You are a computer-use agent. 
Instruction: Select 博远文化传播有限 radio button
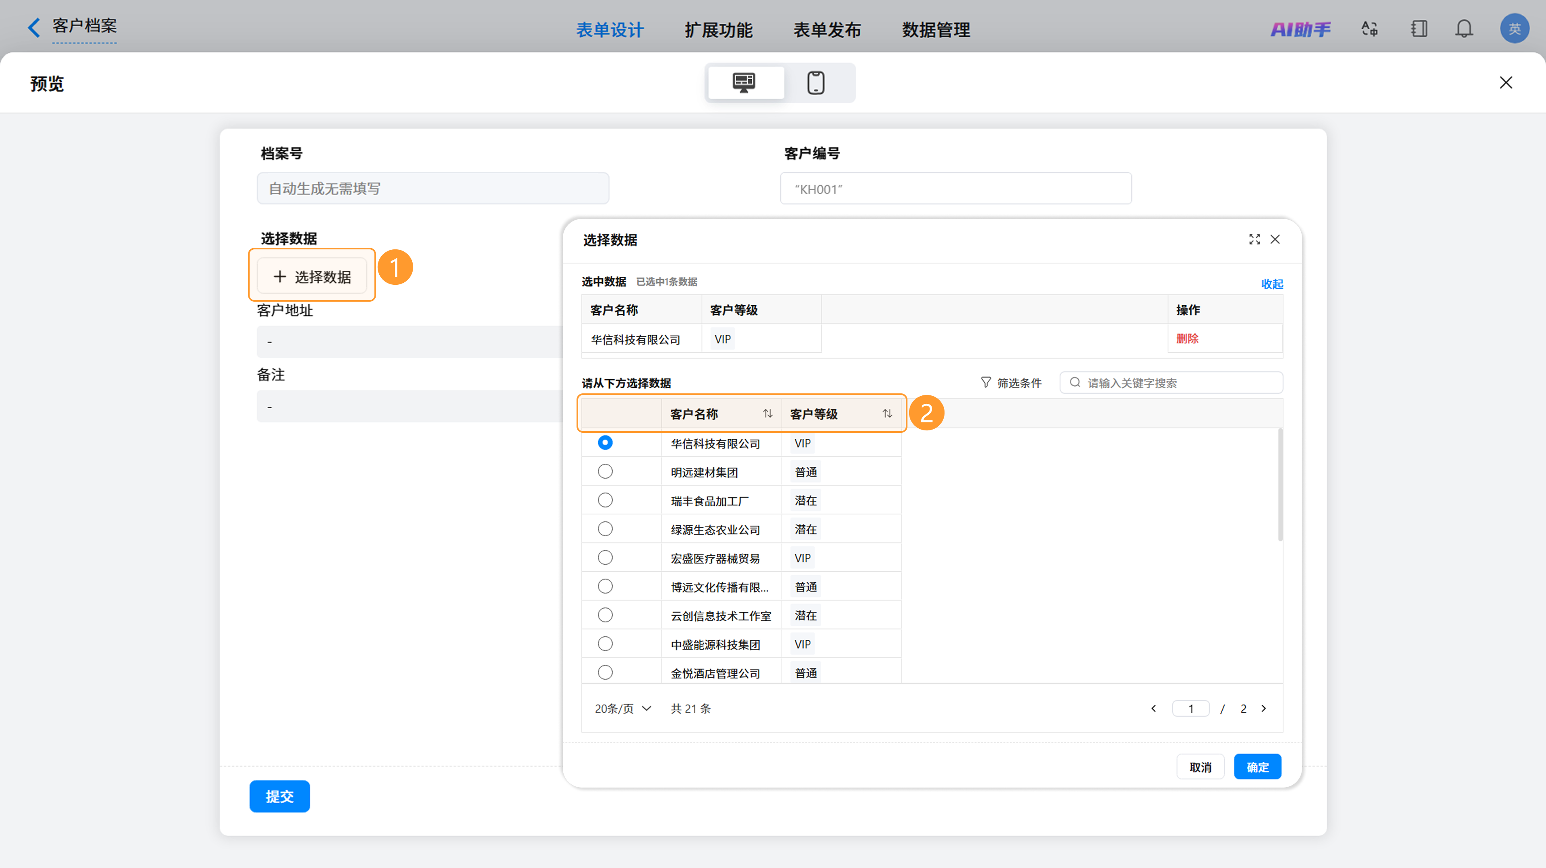click(x=605, y=586)
